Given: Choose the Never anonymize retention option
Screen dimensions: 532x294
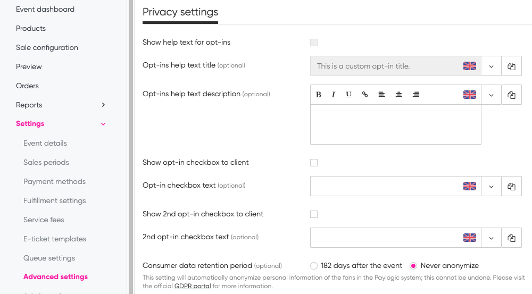Looking at the screenshot, I should point(413,266).
